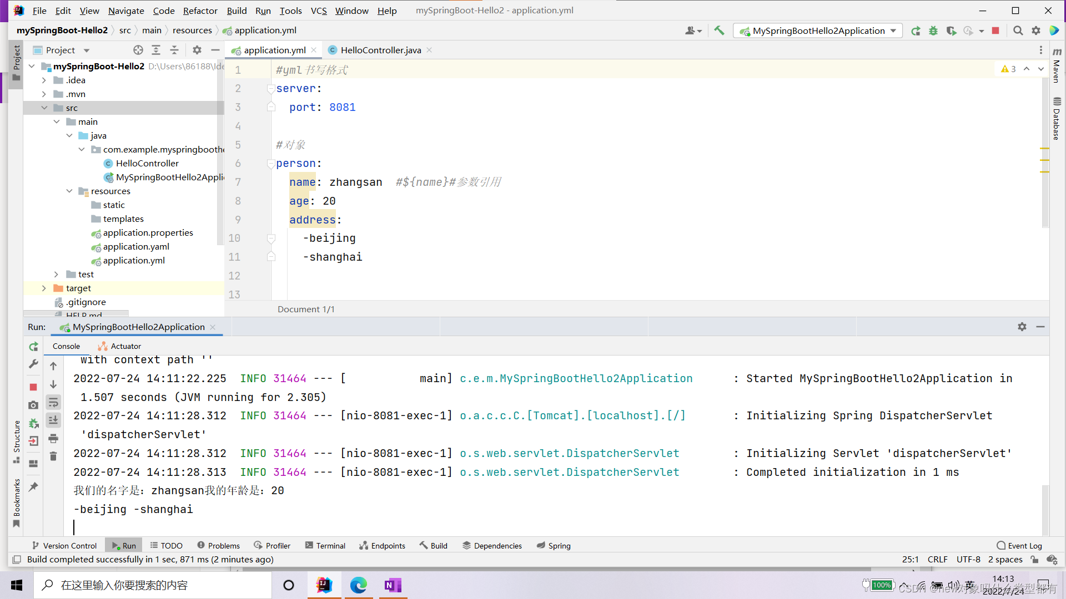Toggle the Structure side tool window
This screenshot has height=599, width=1066.
pos(16,442)
